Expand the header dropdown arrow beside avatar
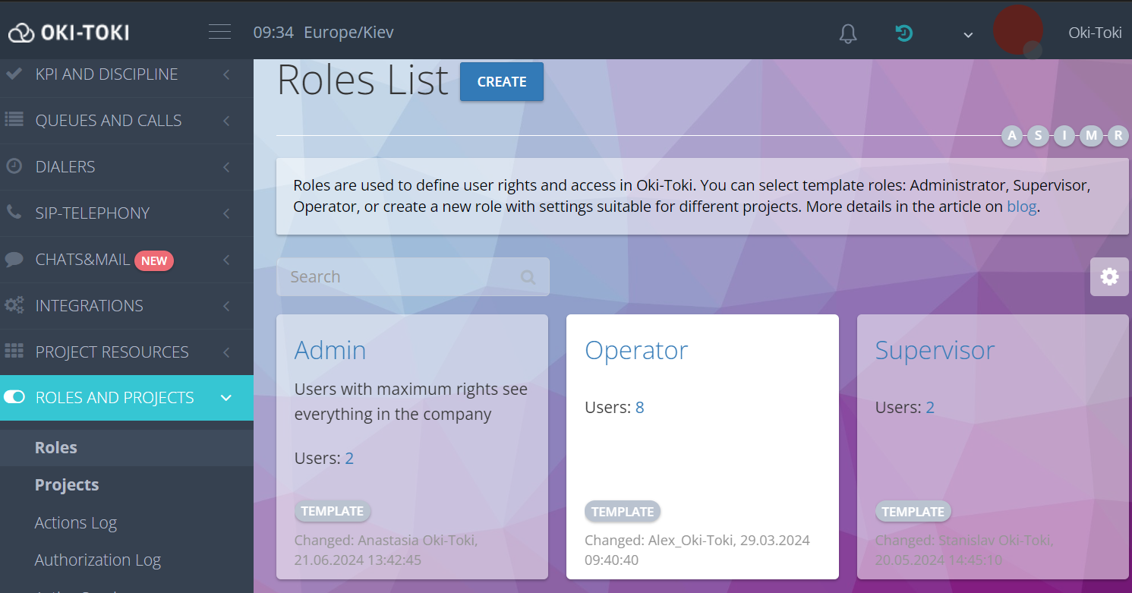1132x593 pixels. tap(968, 34)
